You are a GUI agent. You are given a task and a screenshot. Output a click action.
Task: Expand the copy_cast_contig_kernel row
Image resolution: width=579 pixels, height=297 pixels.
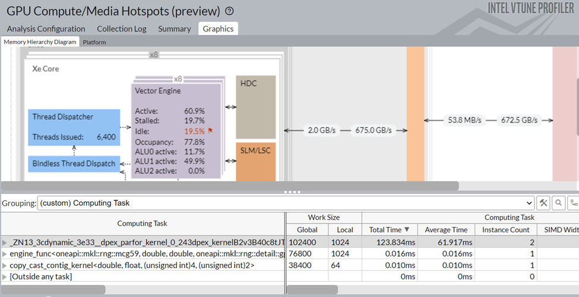tap(5, 266)
